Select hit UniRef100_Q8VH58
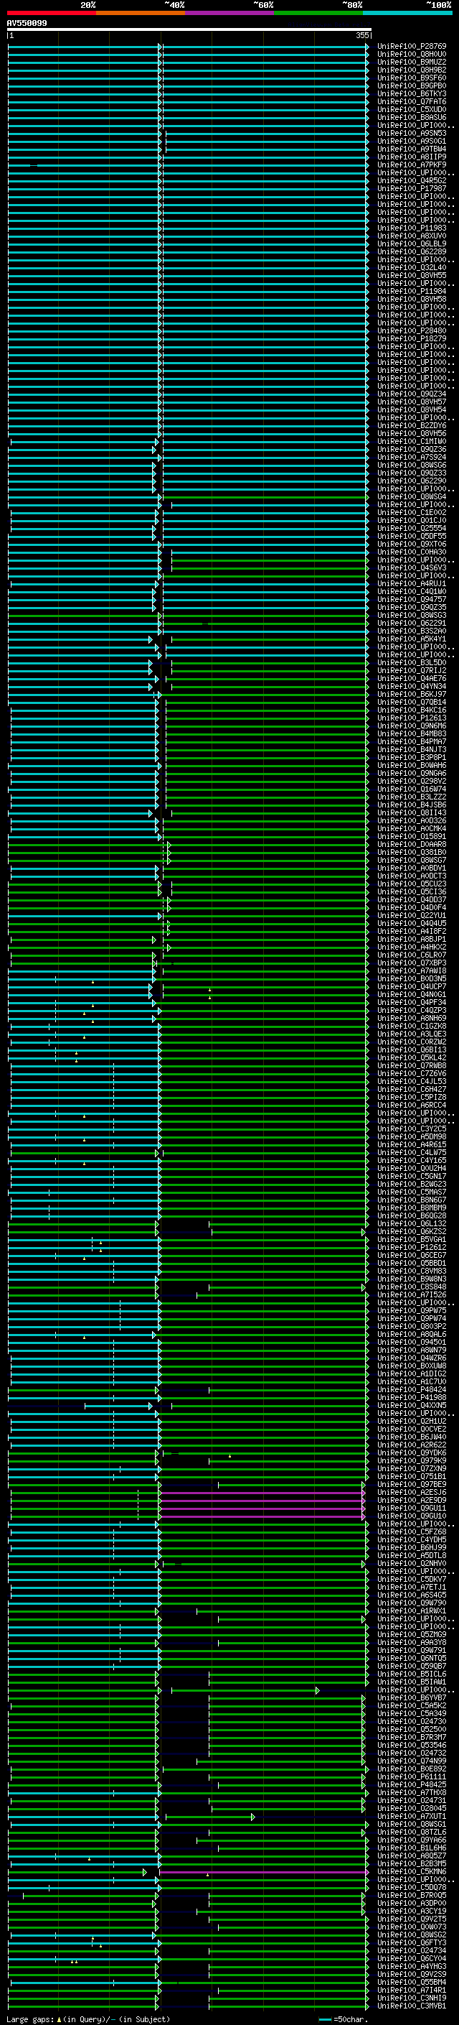This screenshot has height=2025, width=459. click(x=412, y=300)
